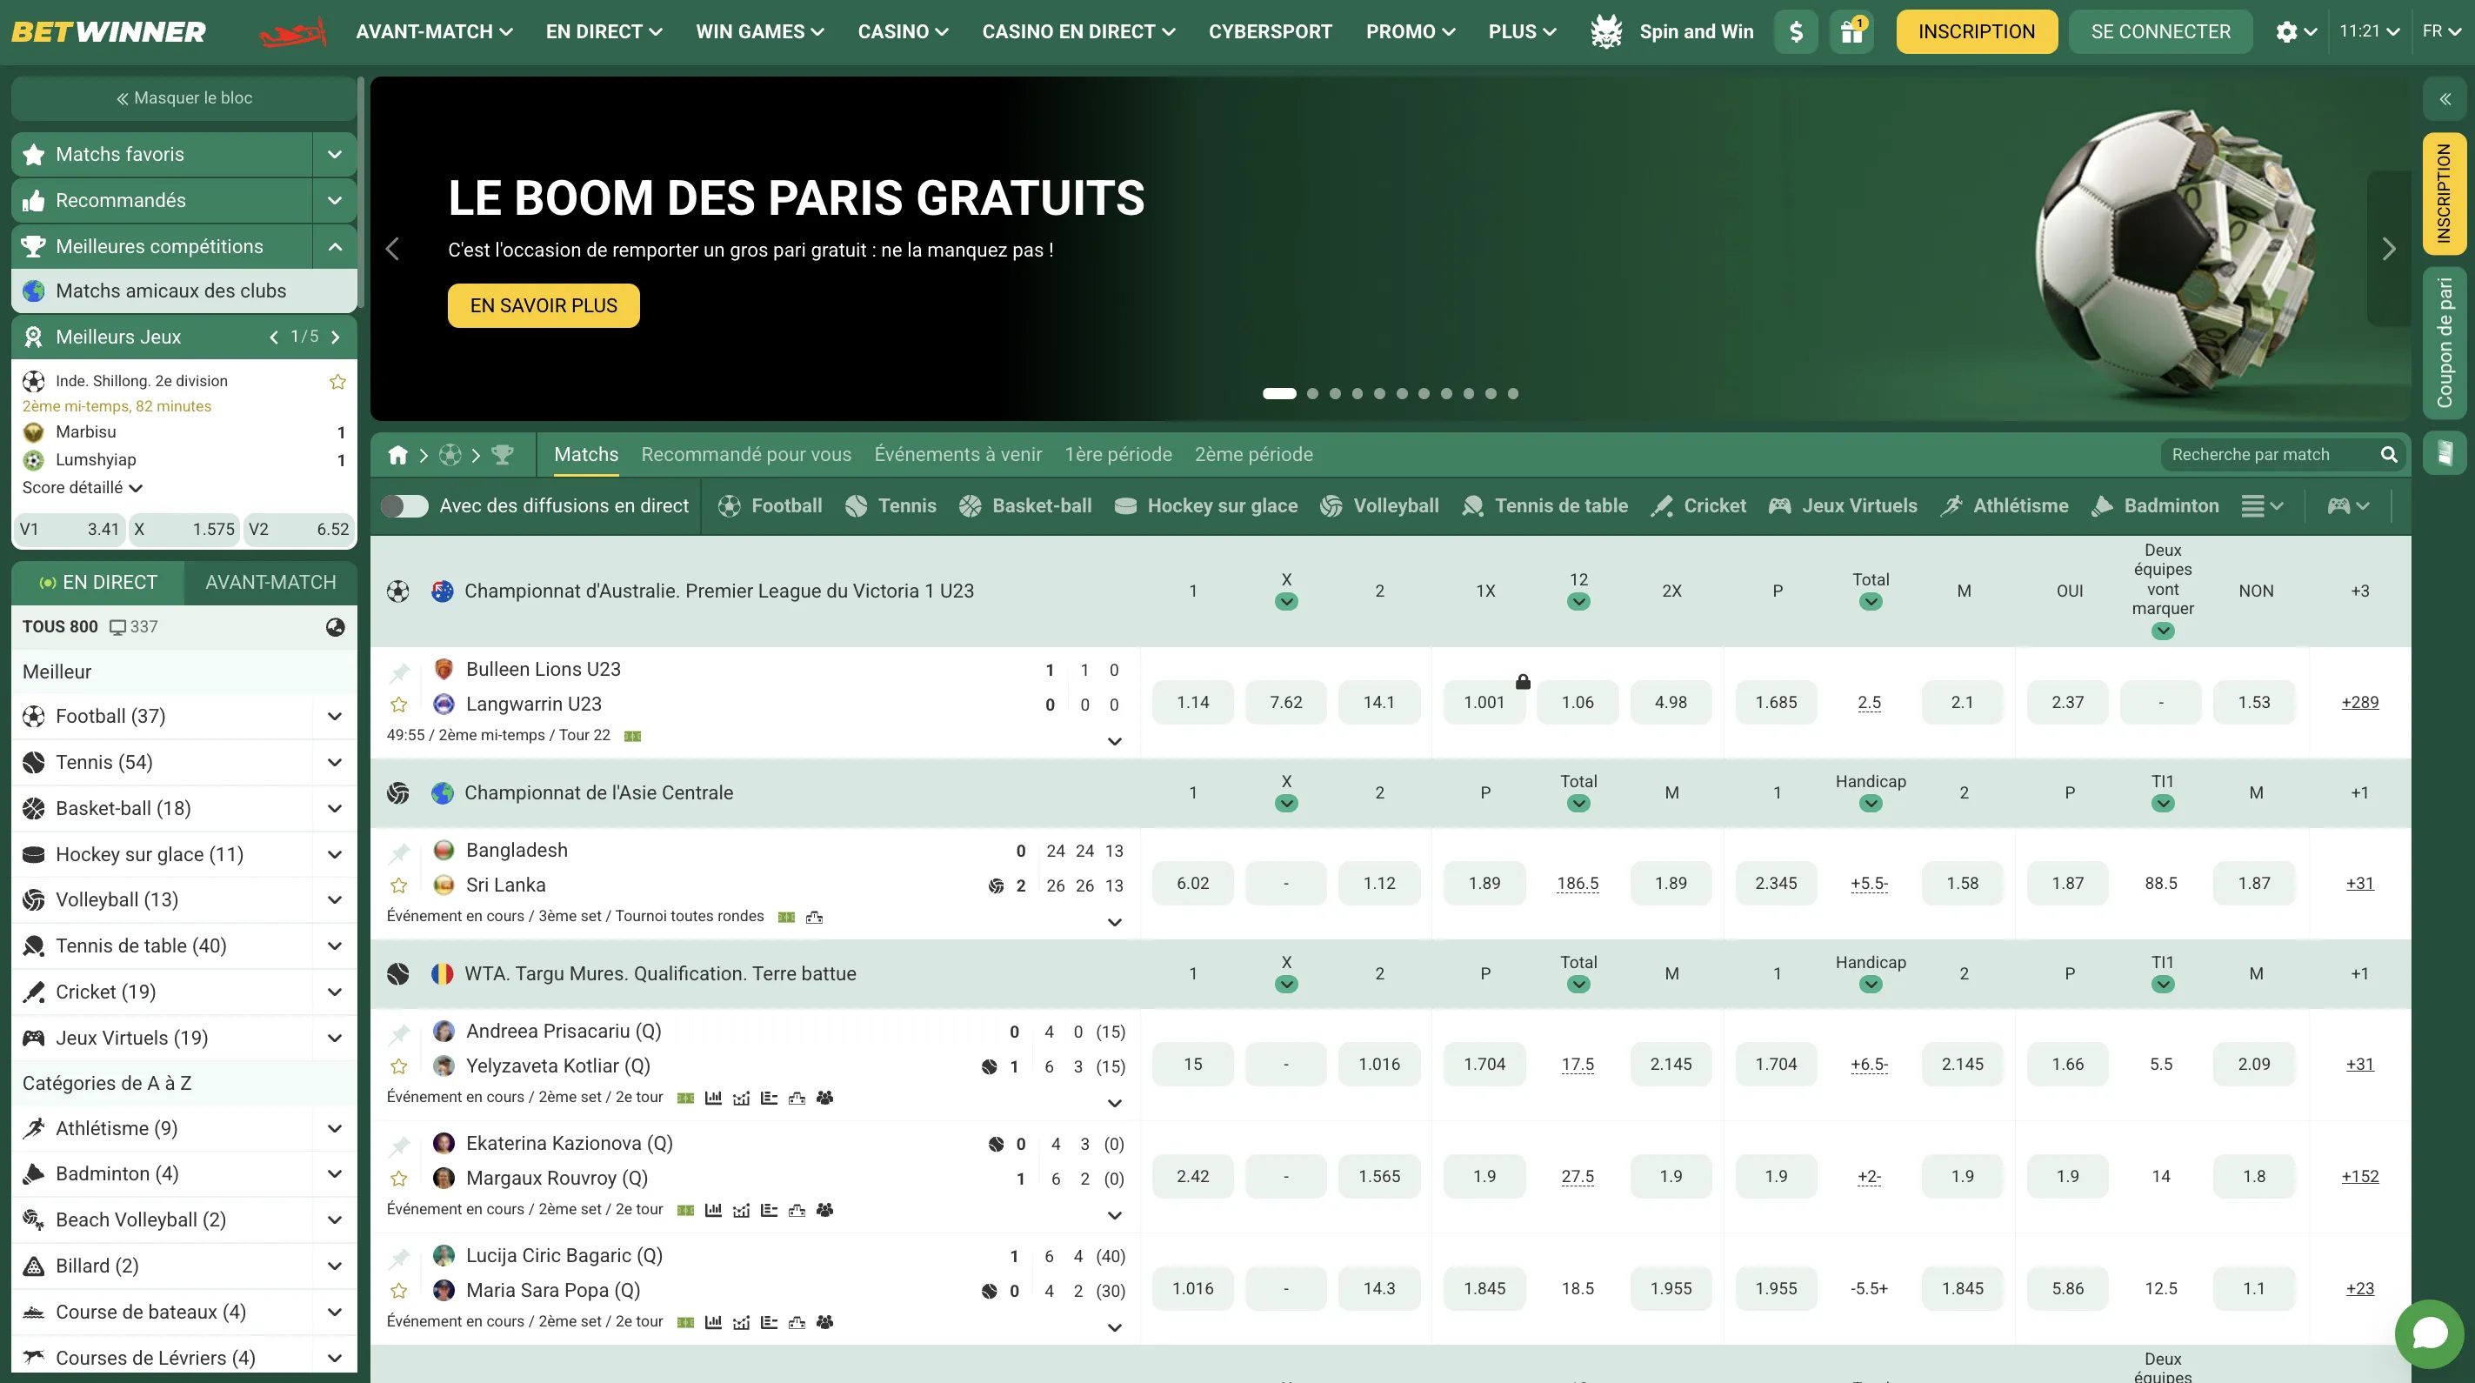Collapse the right coupon panel arrows
The height and width of the screenshot is (1383, 2475).
click(2445, 99)
